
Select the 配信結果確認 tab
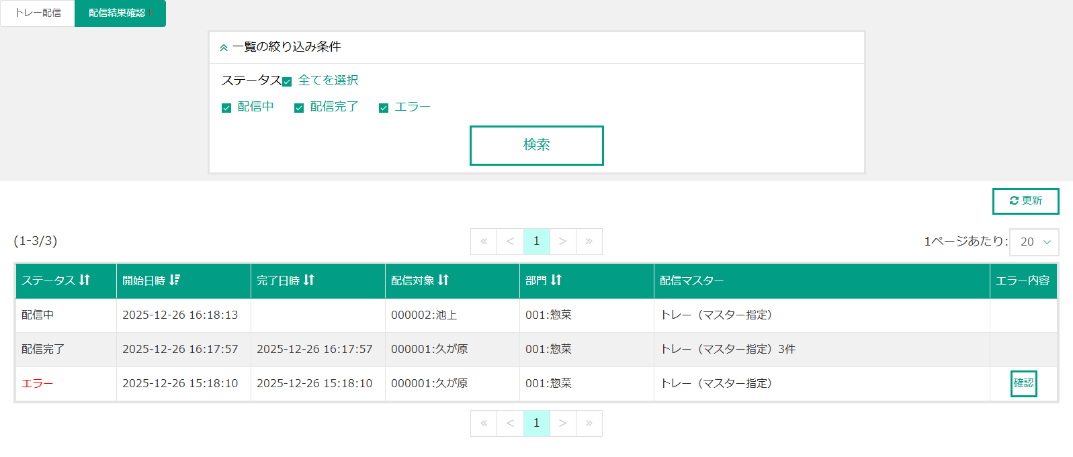tap(118, 13)
